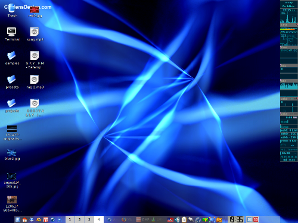
Task: Click the 19:35 panel clock
Action: 236,219
